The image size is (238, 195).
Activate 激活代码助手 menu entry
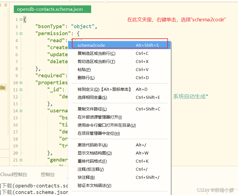click(x=92, y=145)
